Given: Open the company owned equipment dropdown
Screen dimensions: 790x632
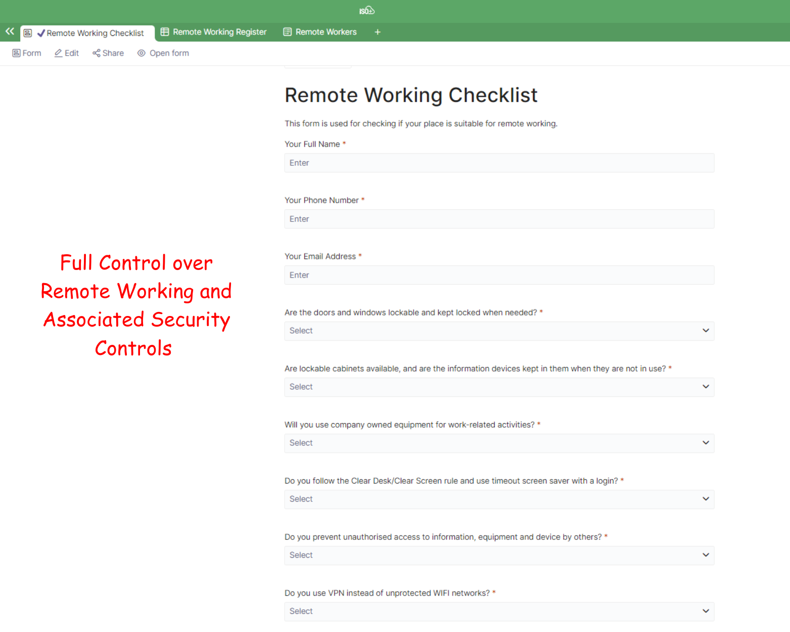Looking at the screenshot, I should tap(499, 443).
